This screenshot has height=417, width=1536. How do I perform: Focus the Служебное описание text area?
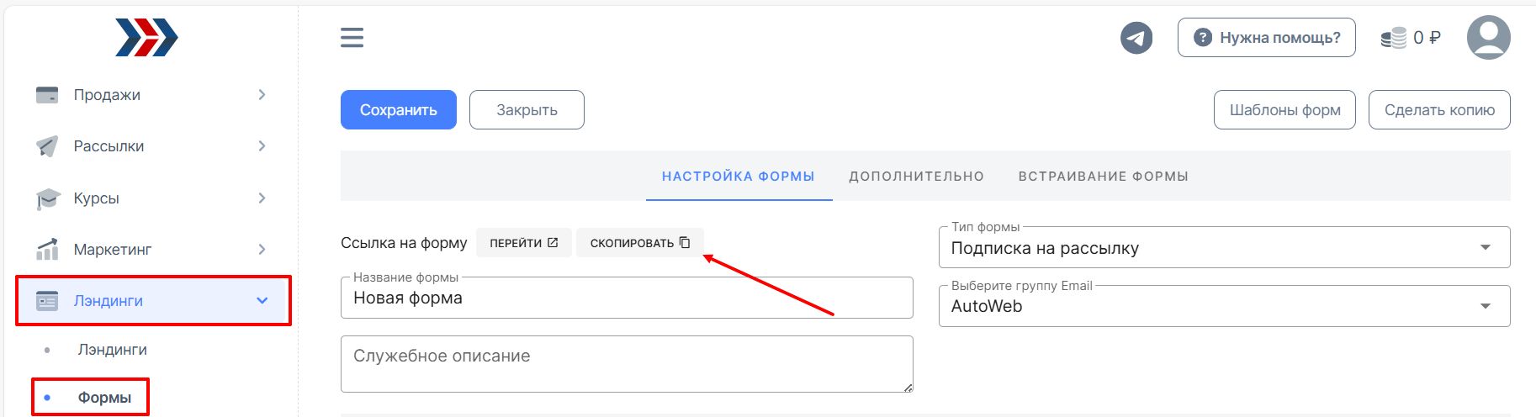[x=627, y=364]
